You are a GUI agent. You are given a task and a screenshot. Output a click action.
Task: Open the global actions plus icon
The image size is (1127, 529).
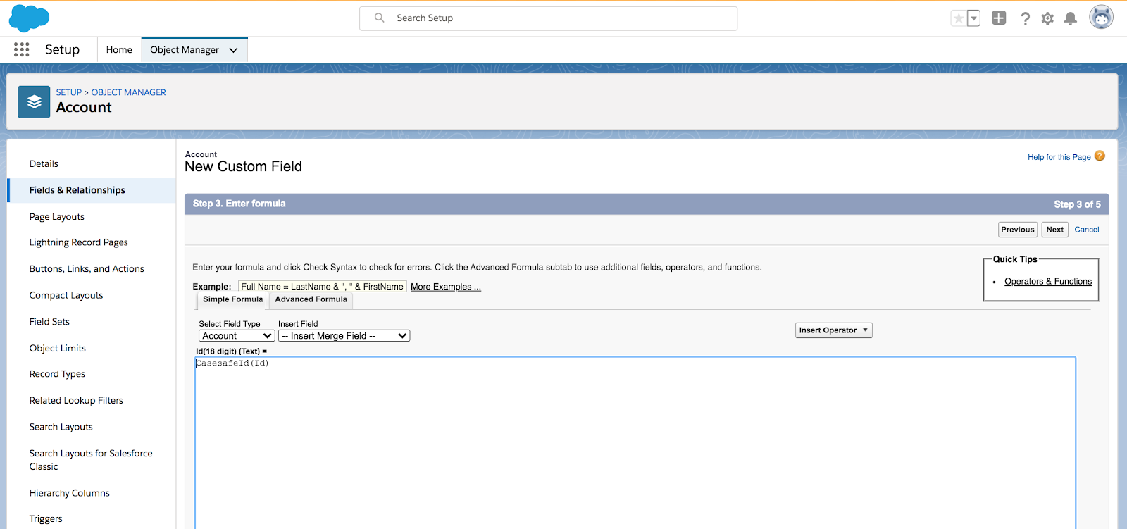999,18
